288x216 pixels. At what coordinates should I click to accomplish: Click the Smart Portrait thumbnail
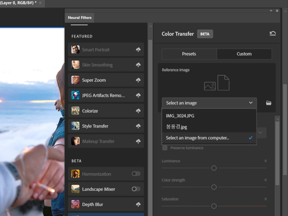click(75, 49)
